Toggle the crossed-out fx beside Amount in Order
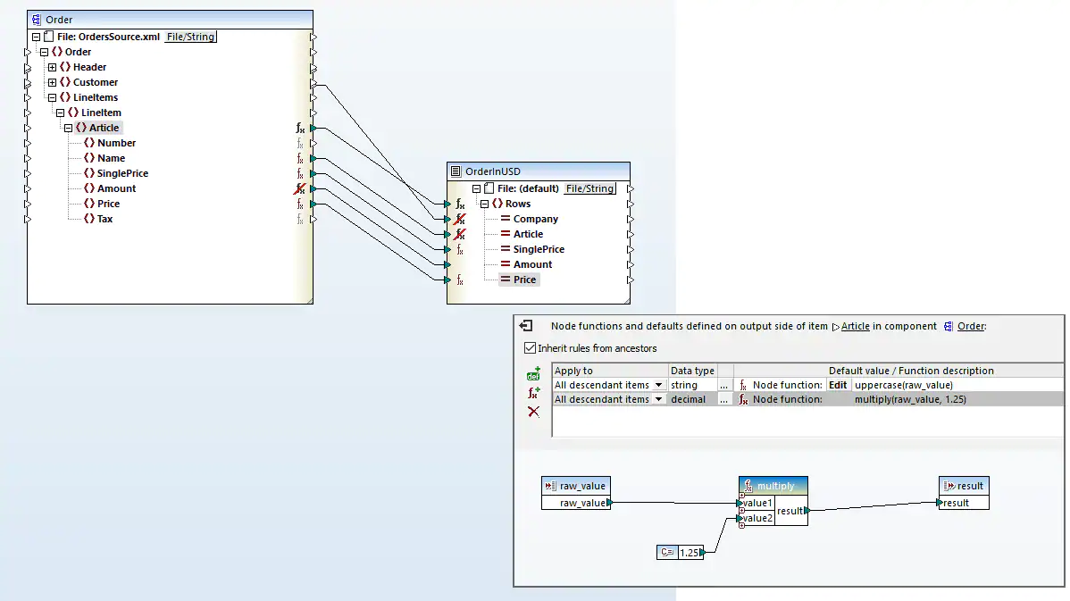Screen dimensions: 1070x601 (x=298, y=188)
